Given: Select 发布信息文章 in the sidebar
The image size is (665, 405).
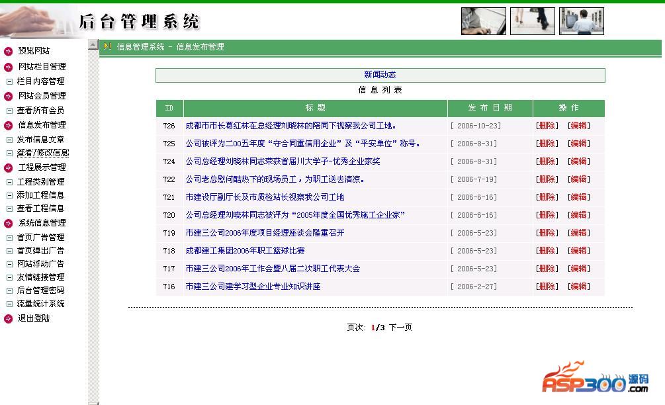Looking at the screenshot, I should 41,140.
